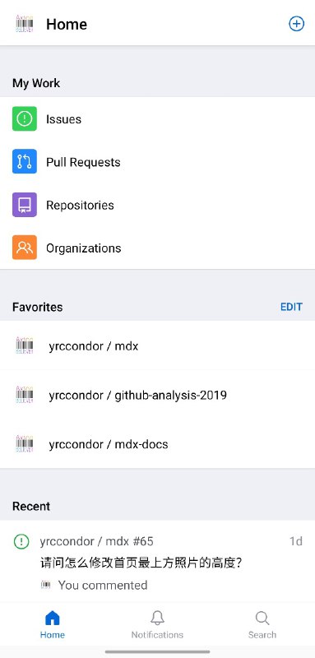Open the purple Repositories icon
Image resolution: width=315 pixels, height=658 pixels.
(25, 205)
